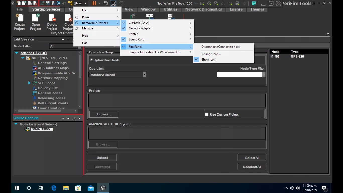Click the Bell Circuit Points bell icon
Image resolution: width=343 pixels, height=193 pixels.
(35, 103)
